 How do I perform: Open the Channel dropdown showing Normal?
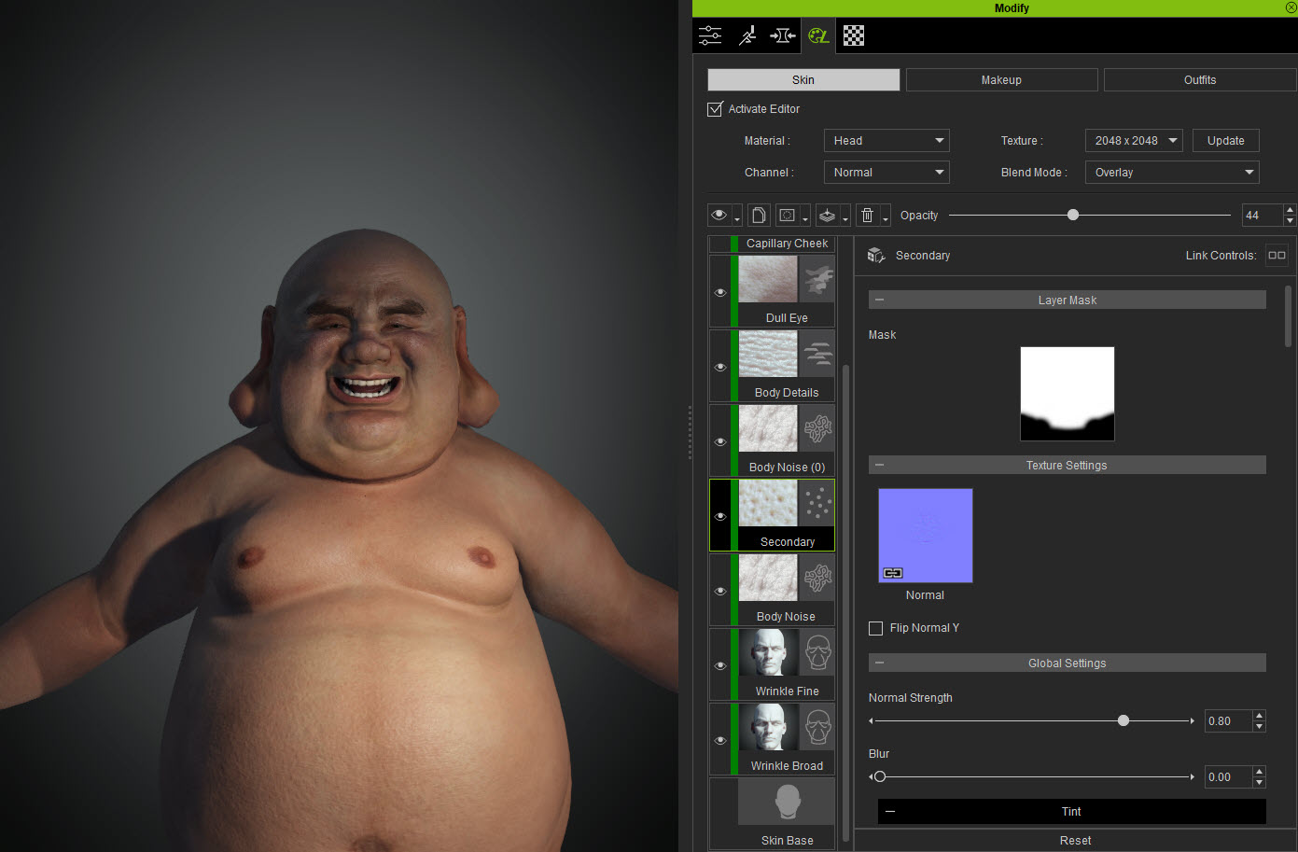pyautogui.click(x=886, y=173)
